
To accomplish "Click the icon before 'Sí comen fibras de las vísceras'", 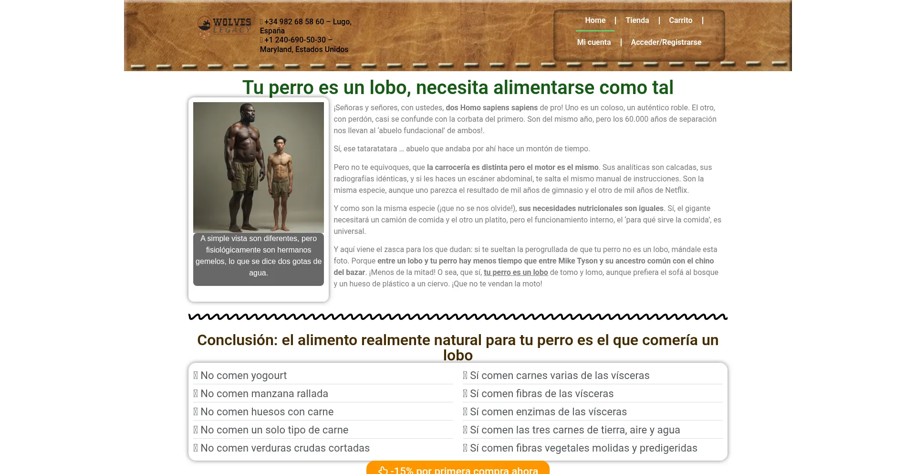I will [x=465, y=394].
